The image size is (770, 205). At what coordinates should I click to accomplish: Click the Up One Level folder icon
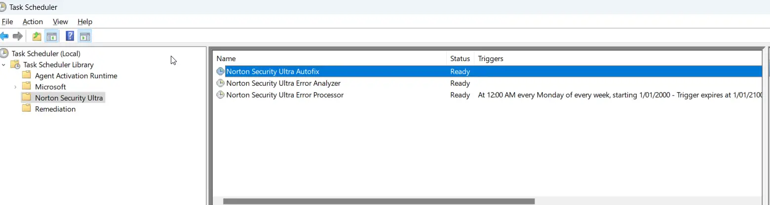pos(37,36)
